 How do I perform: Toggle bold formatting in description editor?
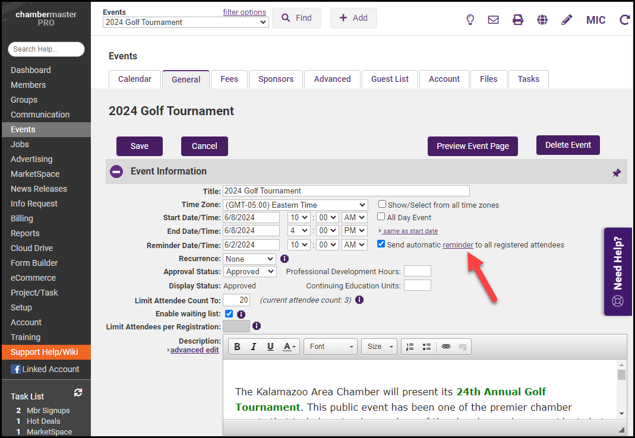tap(237, 347)
